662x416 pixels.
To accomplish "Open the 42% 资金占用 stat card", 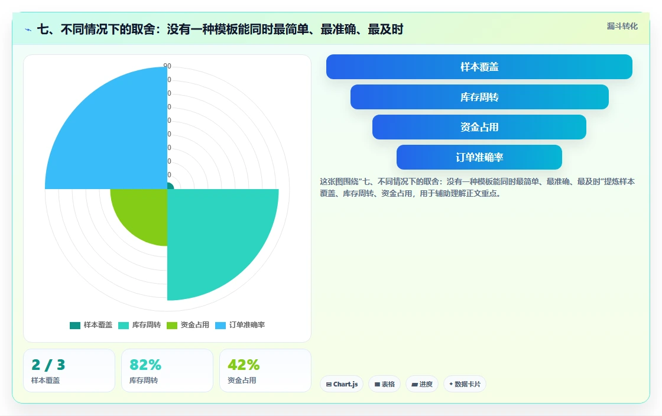I will 265,370.
